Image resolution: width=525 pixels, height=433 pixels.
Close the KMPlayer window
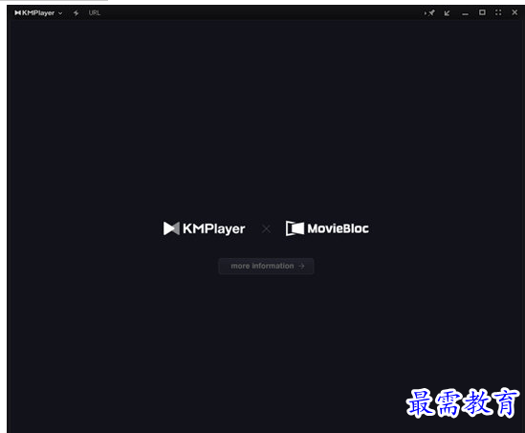coord(514,12)
